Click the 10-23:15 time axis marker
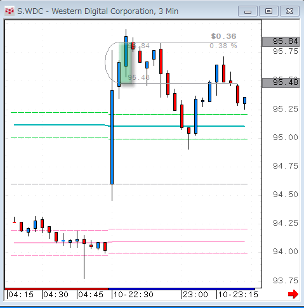Image resolution: width=304 pixels, height=308 pixels. pyautogui.click(x=238, y=295)
